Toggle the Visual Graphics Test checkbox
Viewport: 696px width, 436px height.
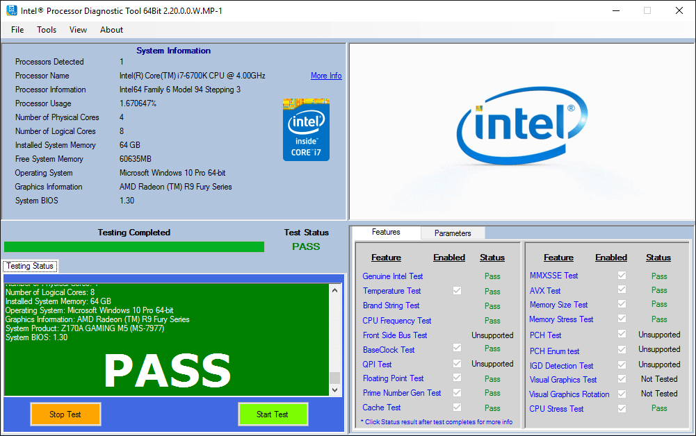(622, 379)
